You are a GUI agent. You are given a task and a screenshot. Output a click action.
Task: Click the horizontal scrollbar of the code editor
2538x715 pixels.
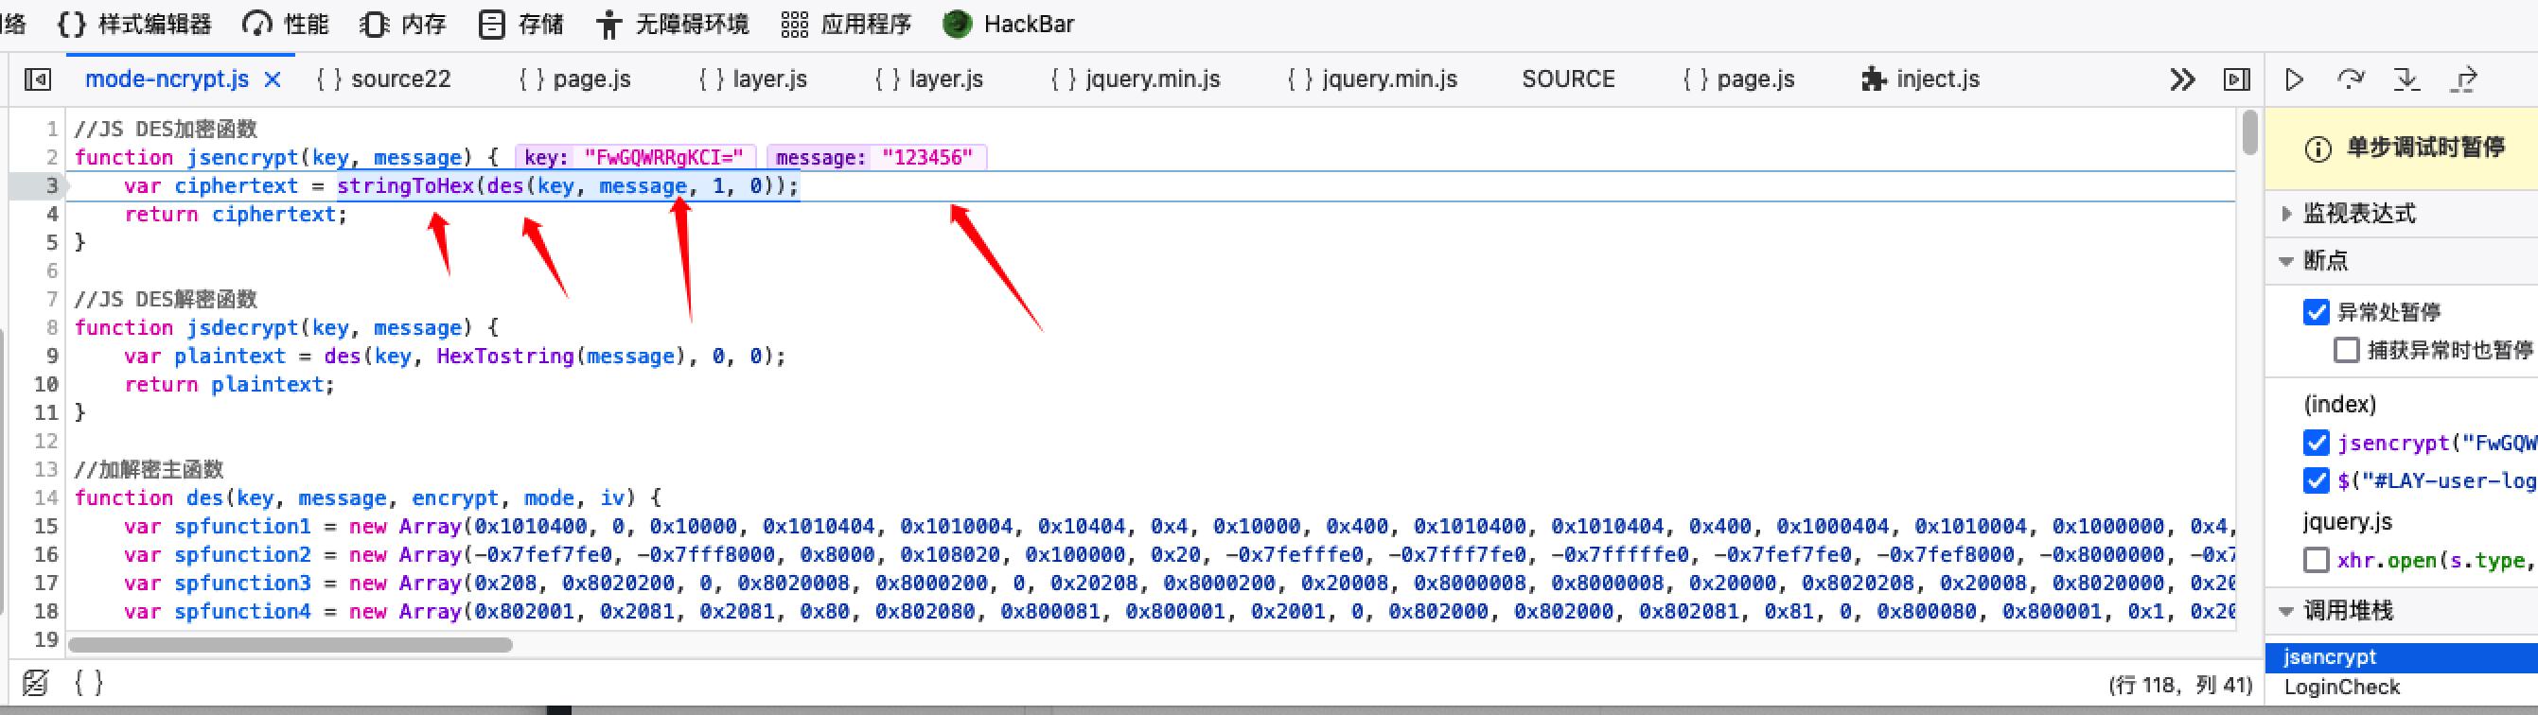pyautogui.click(x=291, y=645)
